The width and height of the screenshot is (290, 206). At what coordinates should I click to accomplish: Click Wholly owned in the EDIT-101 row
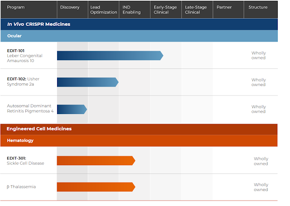(258, 55)
